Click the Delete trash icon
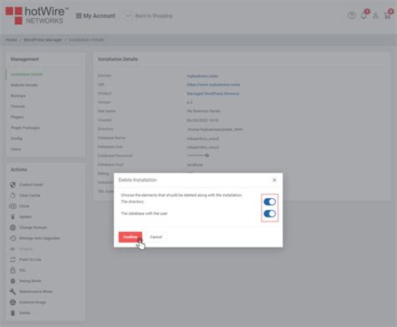 point(13,313)
